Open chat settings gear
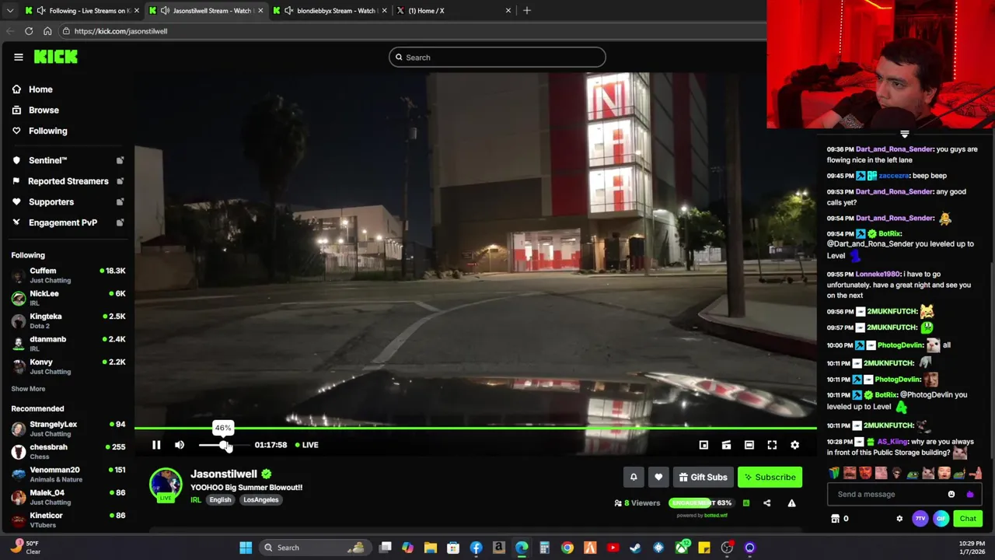The height and width of the screenshot is (560, 995). 899,519
